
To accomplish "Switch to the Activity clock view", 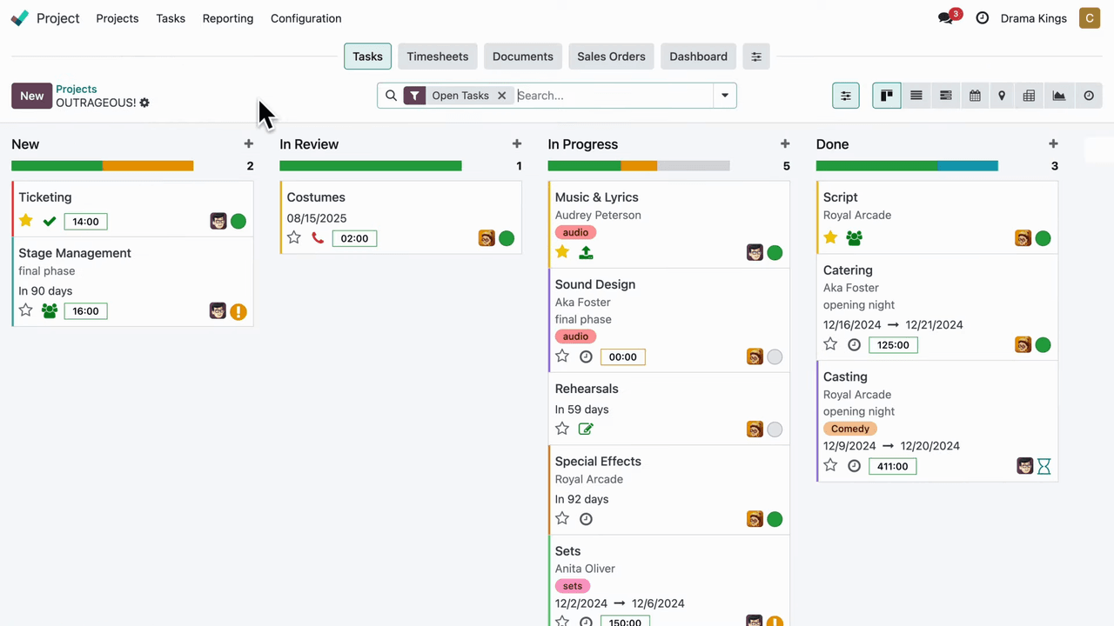I will tap(1088, 96).
